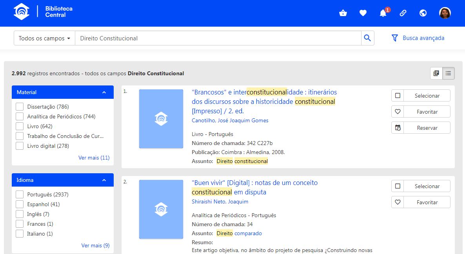The width and height of the screenshot is (465, 254).
Task: Check the select box for Brancosos record
Action: 398,95
